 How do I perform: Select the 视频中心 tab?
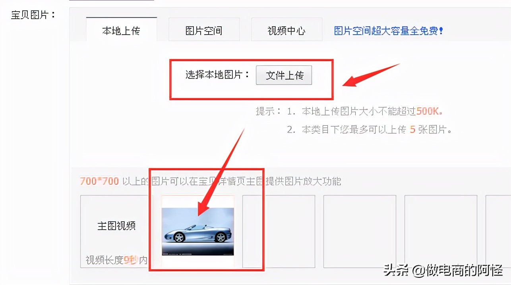pyautogui.click(x=286, y=30)
